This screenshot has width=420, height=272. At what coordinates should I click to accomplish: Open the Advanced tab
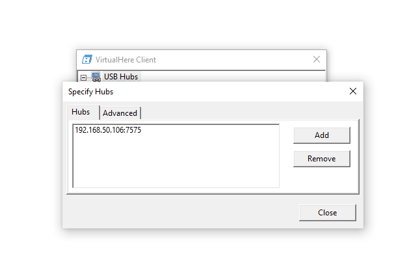tap(120, 113)
